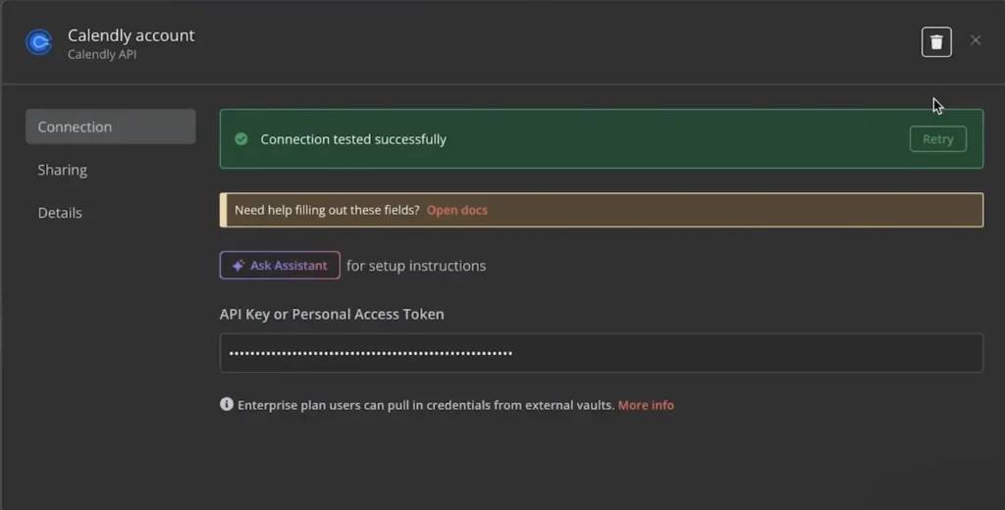Delete credential using the trash icon
1005x510 pixels.
pos(936,42)
